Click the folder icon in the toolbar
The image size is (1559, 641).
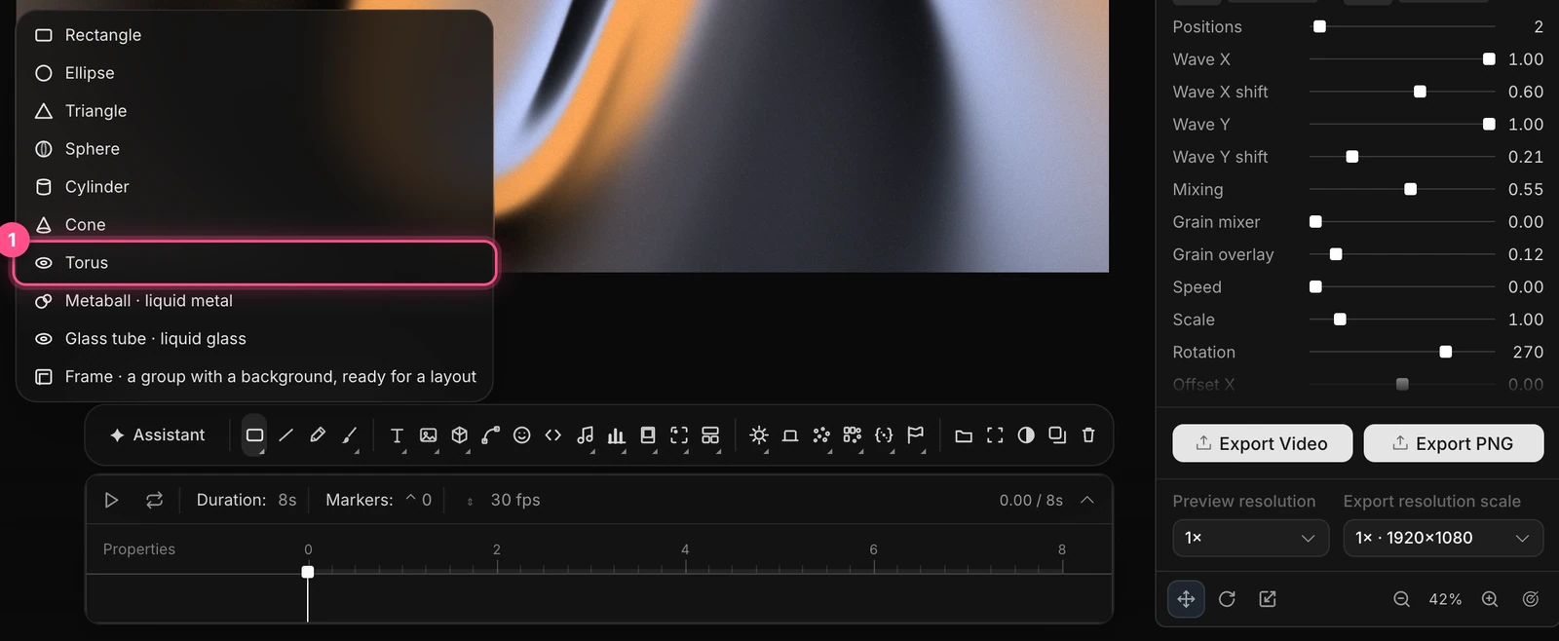pos(964,435)
